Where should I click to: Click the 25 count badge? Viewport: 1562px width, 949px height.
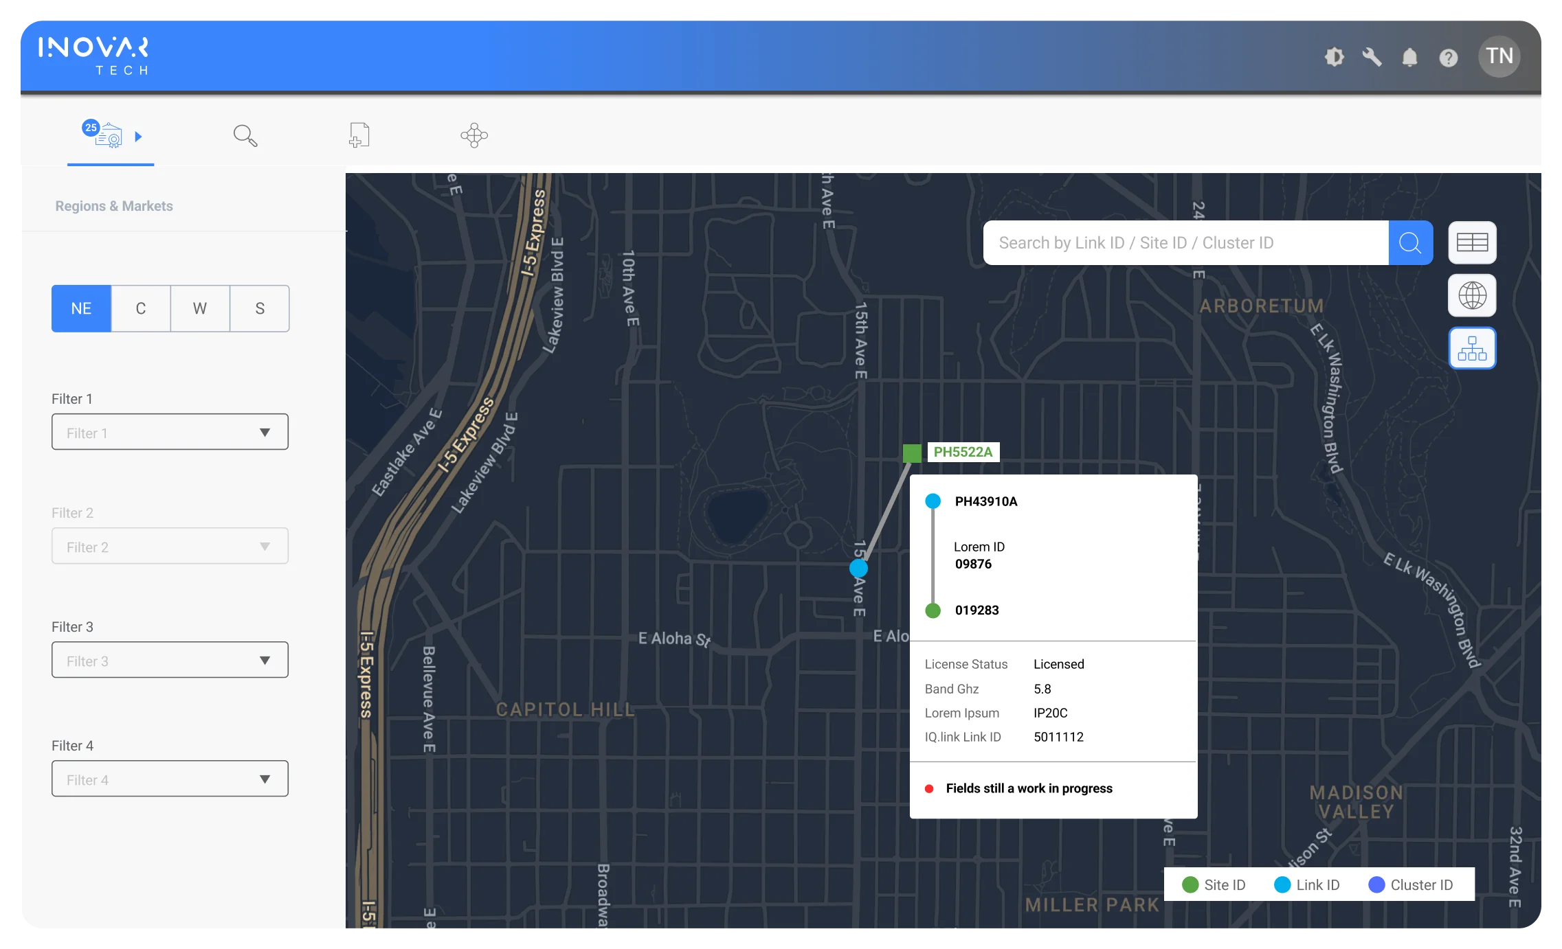[91, 128]
